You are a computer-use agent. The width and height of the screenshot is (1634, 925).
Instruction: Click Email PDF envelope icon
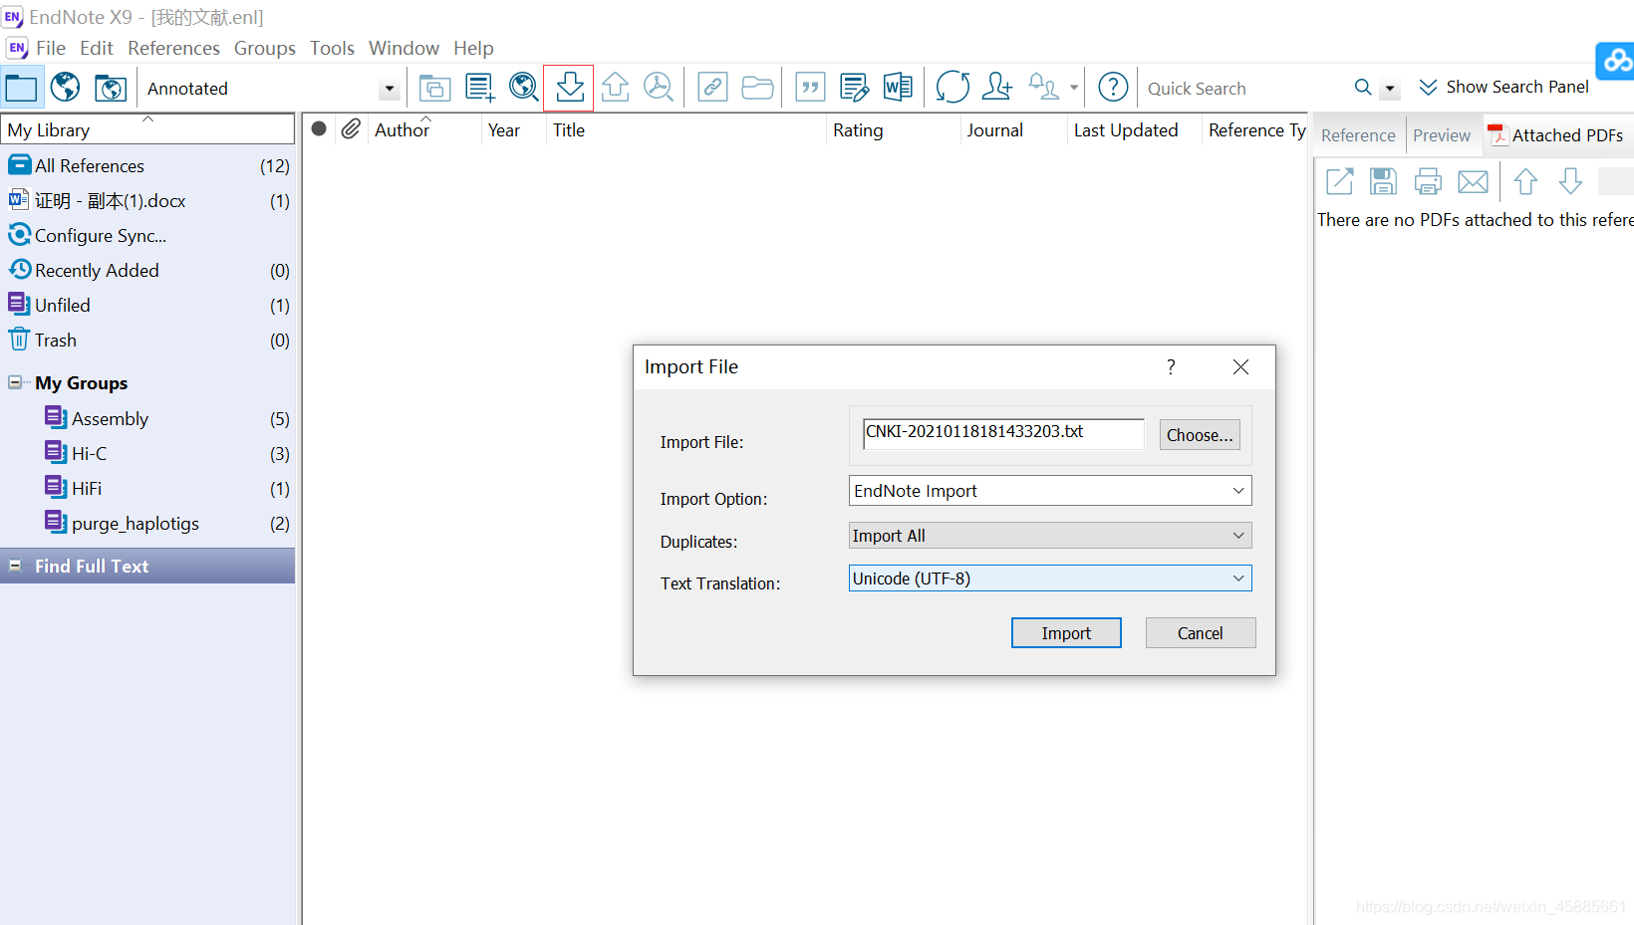point(1473,181)
